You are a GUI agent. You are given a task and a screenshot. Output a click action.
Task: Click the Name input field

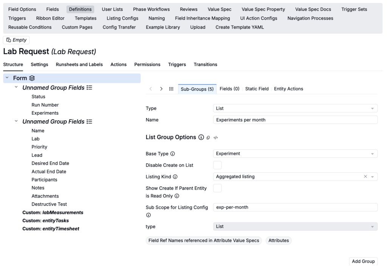[x=295, y=120]
